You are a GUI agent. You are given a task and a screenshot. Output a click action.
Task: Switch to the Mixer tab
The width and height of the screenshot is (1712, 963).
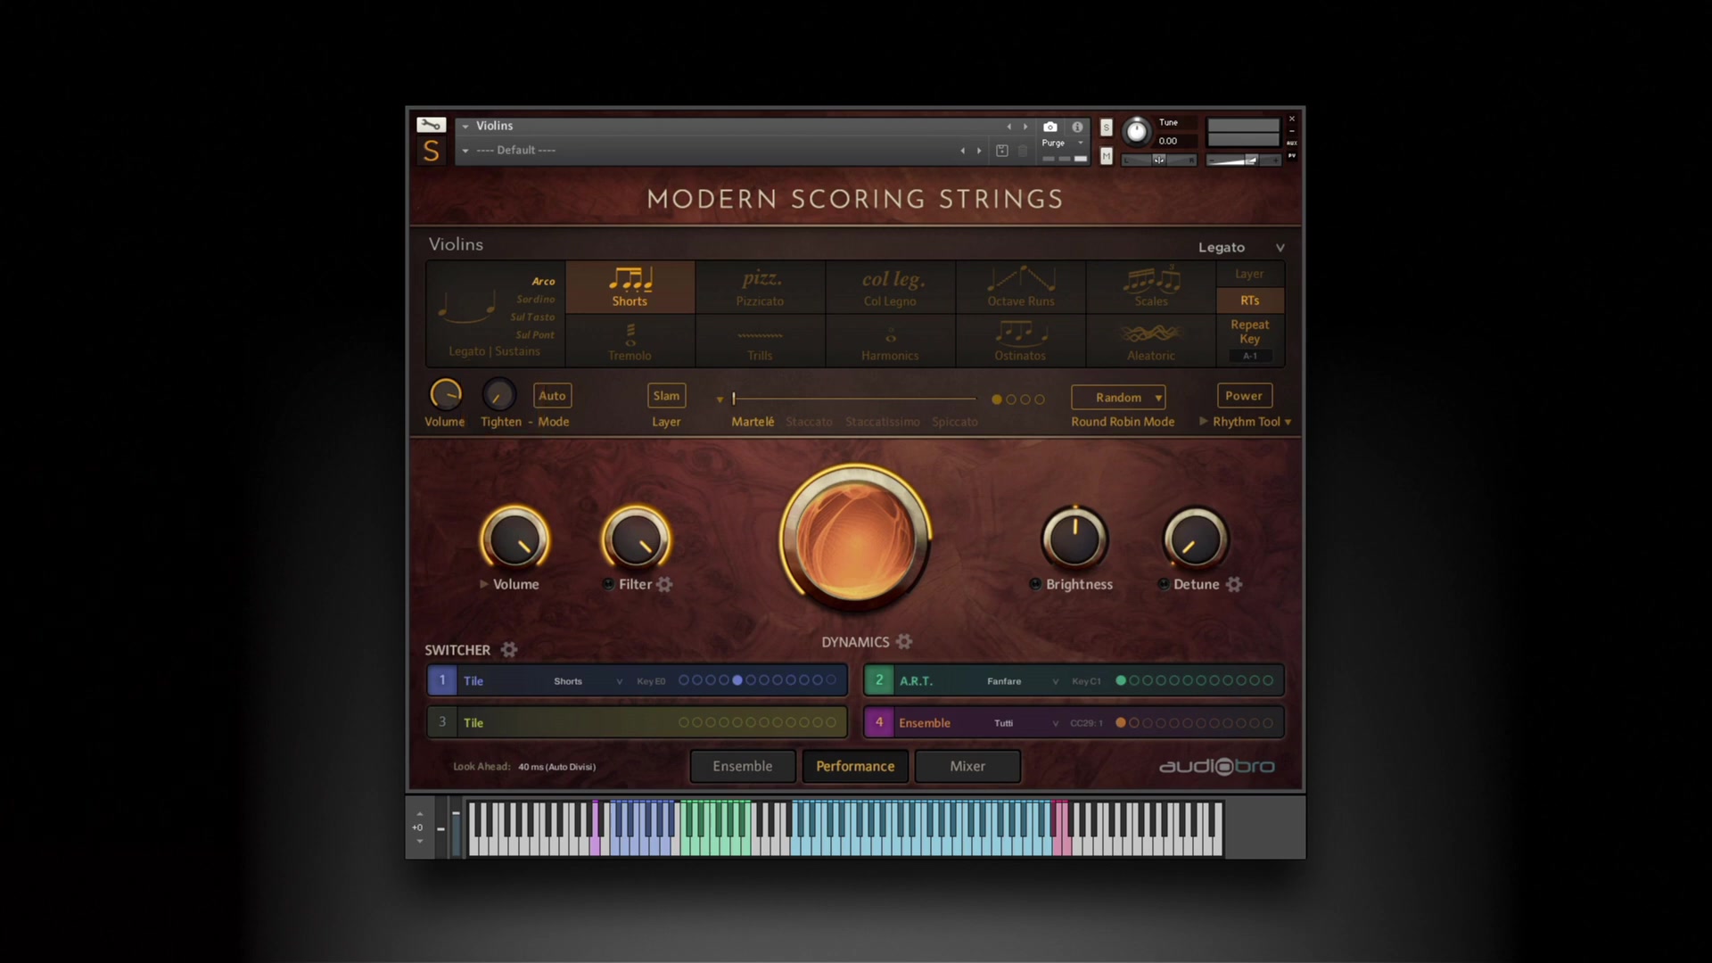pyautogui.click(x=967, y=765)
